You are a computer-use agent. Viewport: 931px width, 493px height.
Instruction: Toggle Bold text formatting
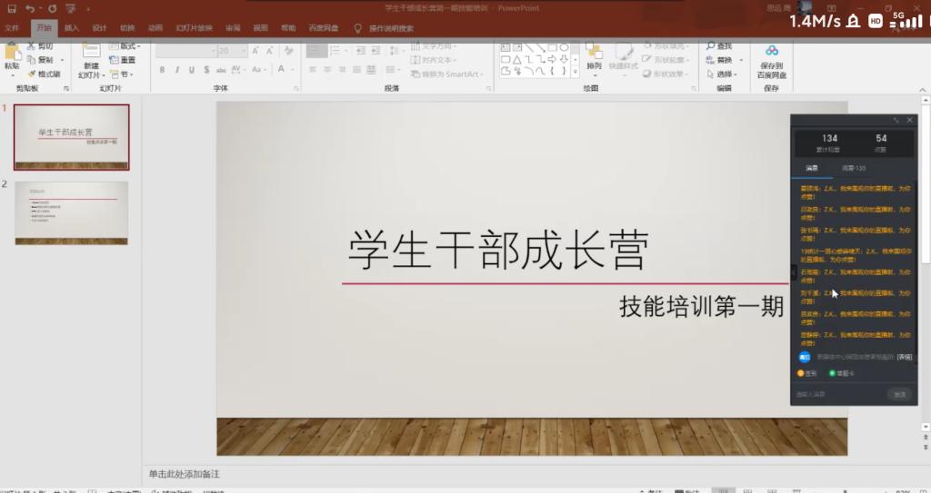point(162,70)
